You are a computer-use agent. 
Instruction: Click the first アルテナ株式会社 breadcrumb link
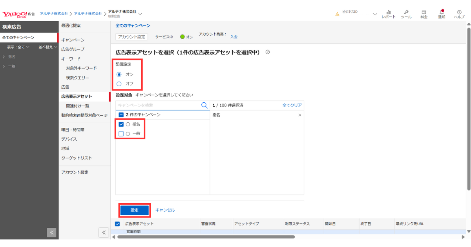point(53,14)
